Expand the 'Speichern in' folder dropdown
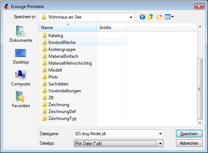 (131, 17)
